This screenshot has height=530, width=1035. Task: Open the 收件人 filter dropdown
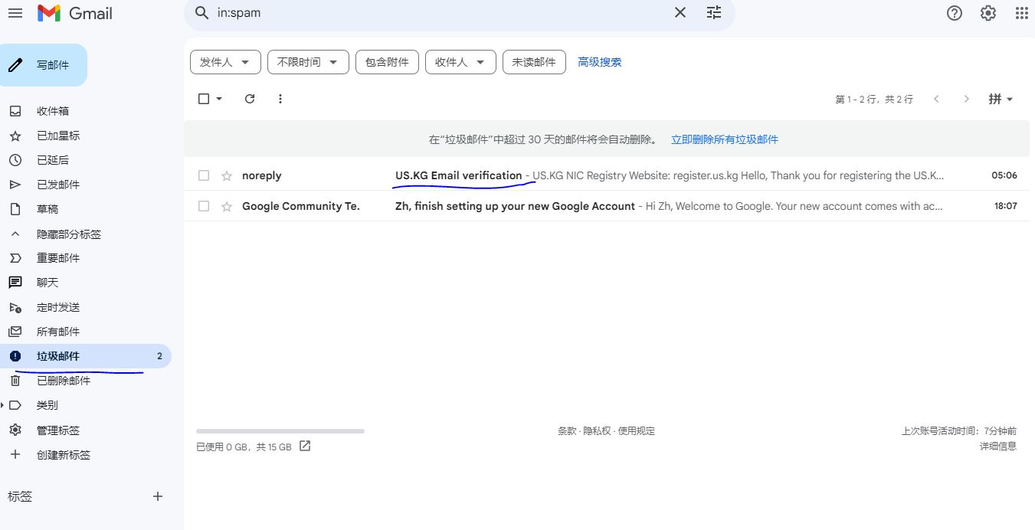click(460, 62)
